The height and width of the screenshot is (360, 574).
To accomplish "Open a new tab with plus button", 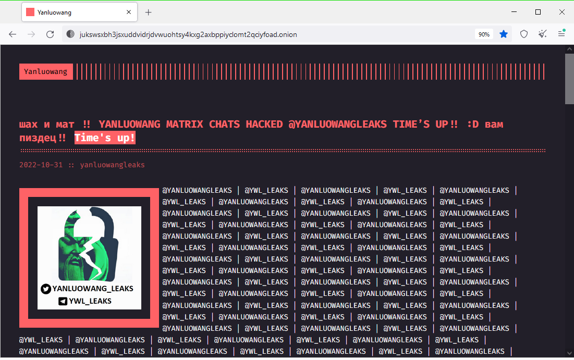I will click(x=148, y=13).
